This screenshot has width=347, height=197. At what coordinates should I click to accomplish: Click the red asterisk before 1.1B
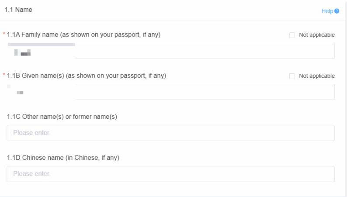click(4, 75)
